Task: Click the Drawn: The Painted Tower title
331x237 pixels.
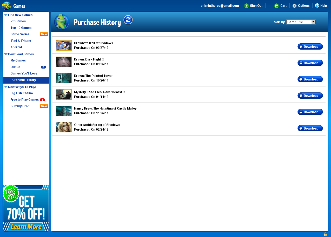Action: click(94, 76)
